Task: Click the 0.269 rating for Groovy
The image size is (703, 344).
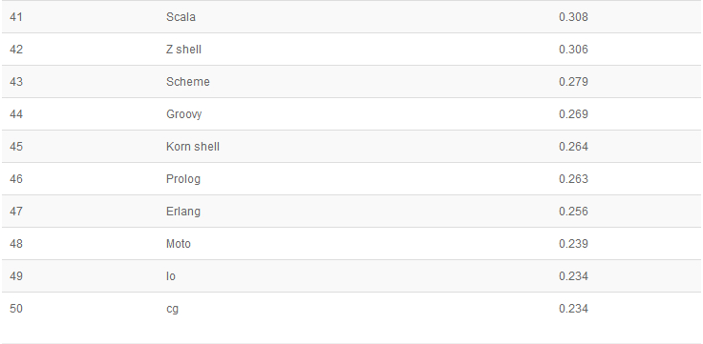Action: pos(573,114)
